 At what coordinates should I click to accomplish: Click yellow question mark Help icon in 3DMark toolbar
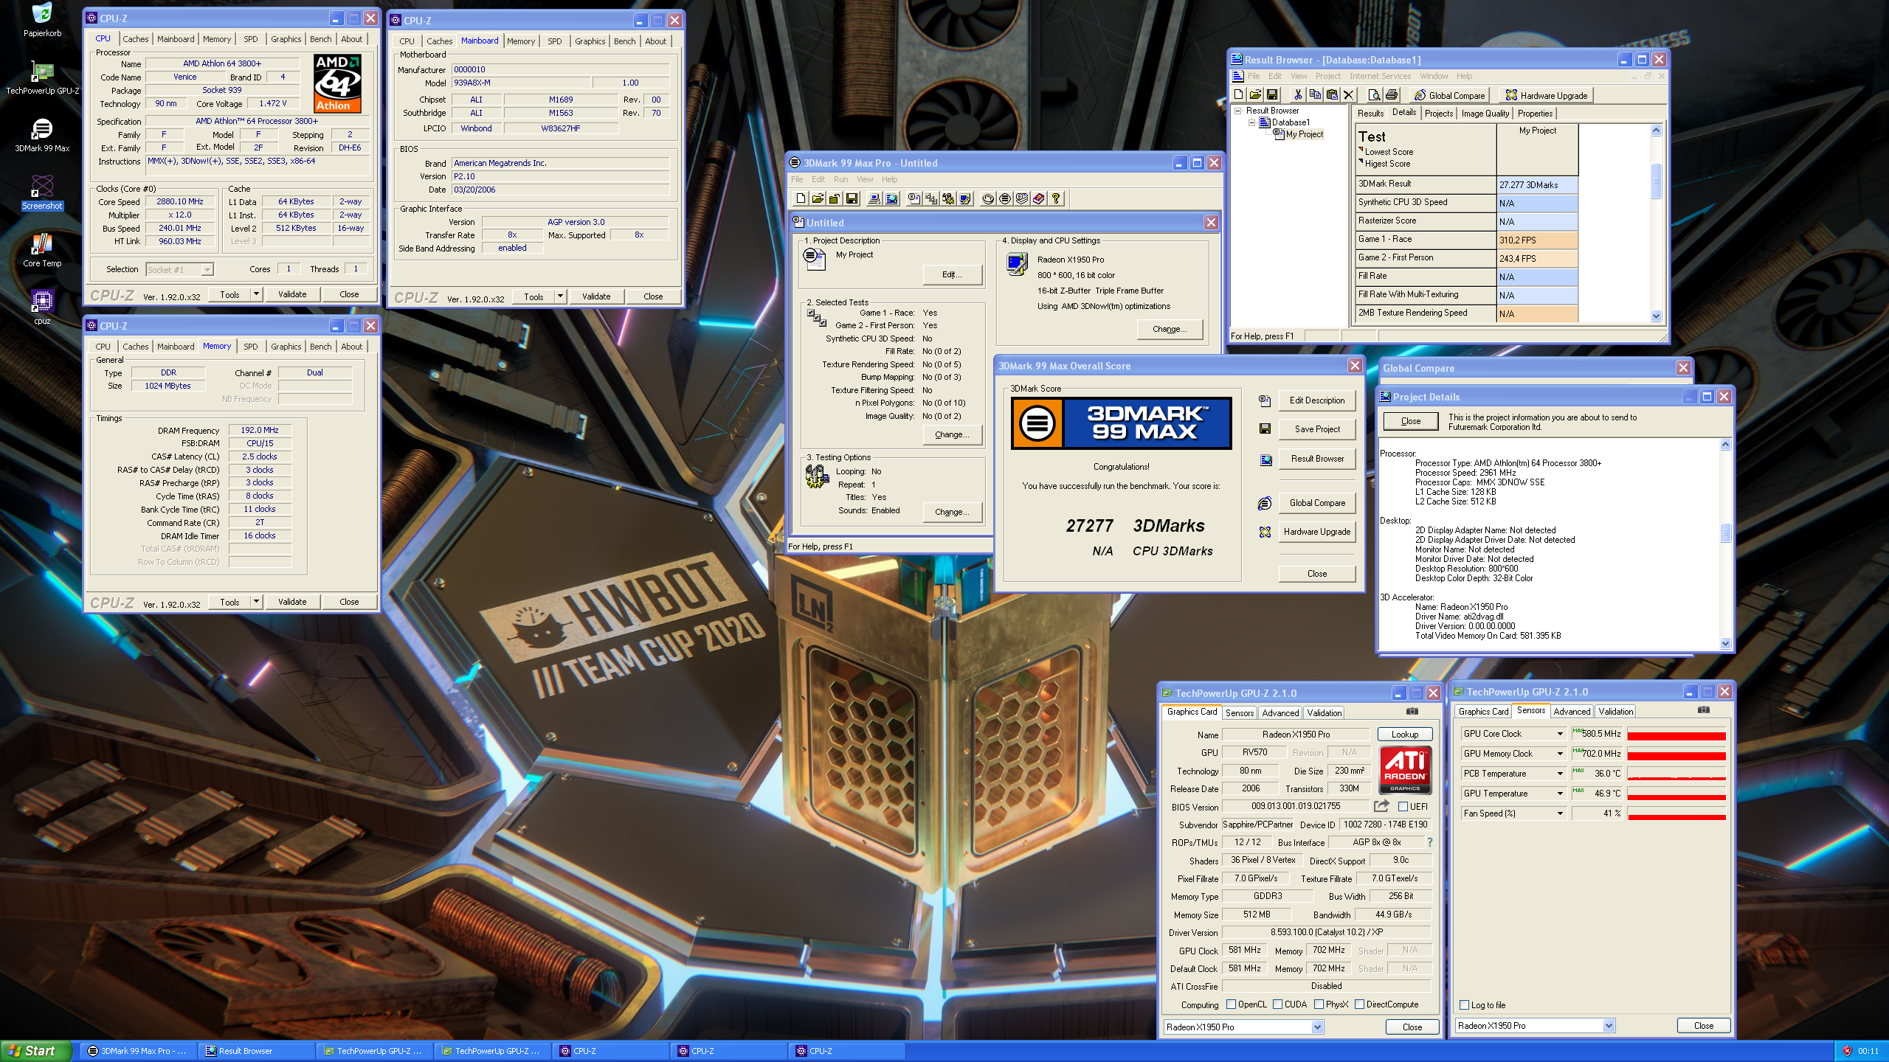tap(1056, 198)
